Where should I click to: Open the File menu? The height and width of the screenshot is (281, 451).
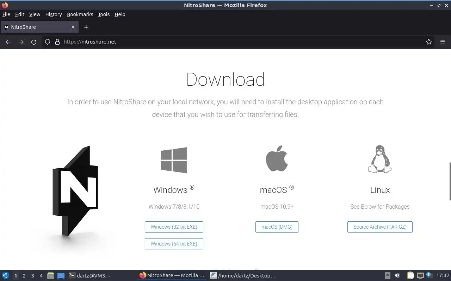pyautogui.click(x=6, y=14)
